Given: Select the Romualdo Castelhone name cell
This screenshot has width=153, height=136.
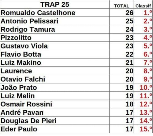Looking at the screenshot, I should click(55, 13).
